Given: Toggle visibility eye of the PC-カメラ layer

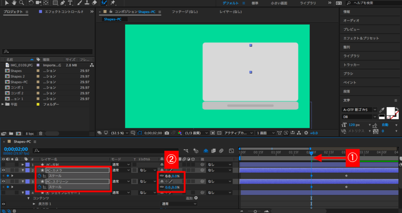Looking at the screenshot, I should (4, 170).
